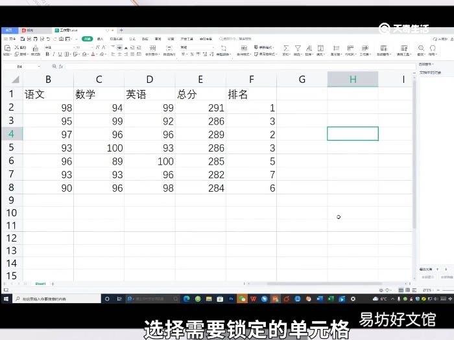Image resolution: width=454 pixels, height=340 pixels.
Task: Select cell with value 282
Action: 200,174
